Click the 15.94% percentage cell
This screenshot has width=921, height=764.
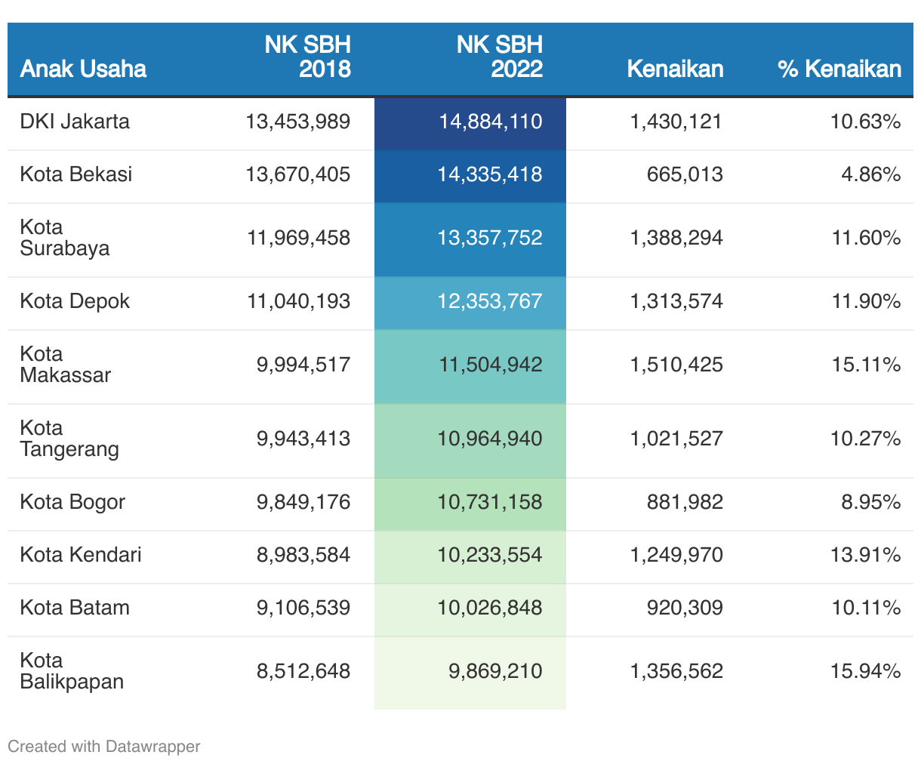(x=865, y=671)
